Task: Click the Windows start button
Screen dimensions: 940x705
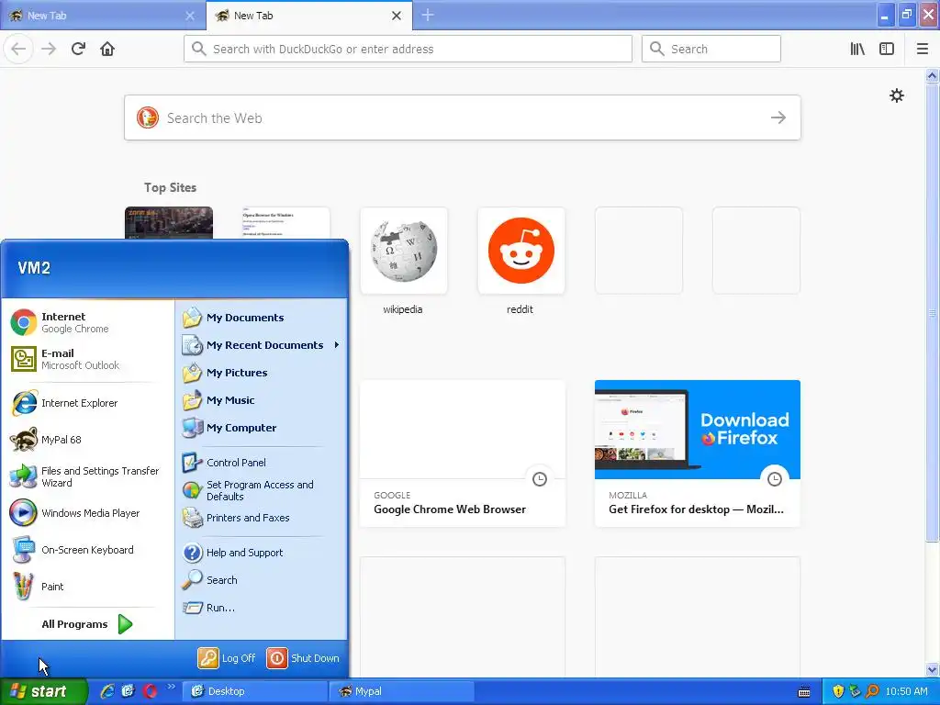Action: coord(43,691)
